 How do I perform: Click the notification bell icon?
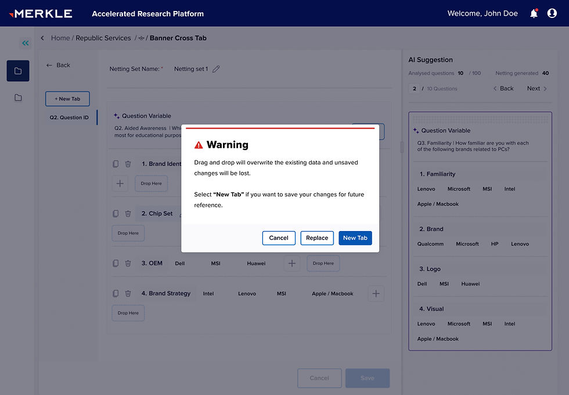point(534,13)
